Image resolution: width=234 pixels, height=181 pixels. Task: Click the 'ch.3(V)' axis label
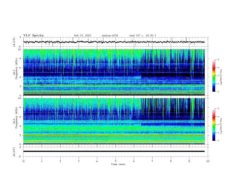pyautogui.click(x=14, y=152)
